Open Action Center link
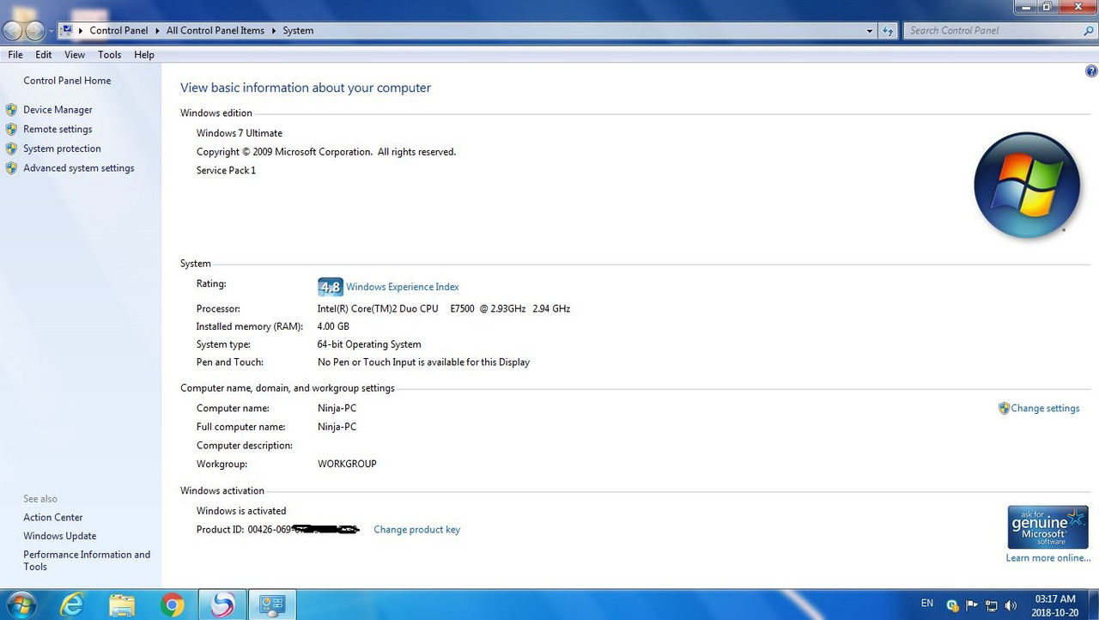1099x620 pixels. [x=53, y=518]
